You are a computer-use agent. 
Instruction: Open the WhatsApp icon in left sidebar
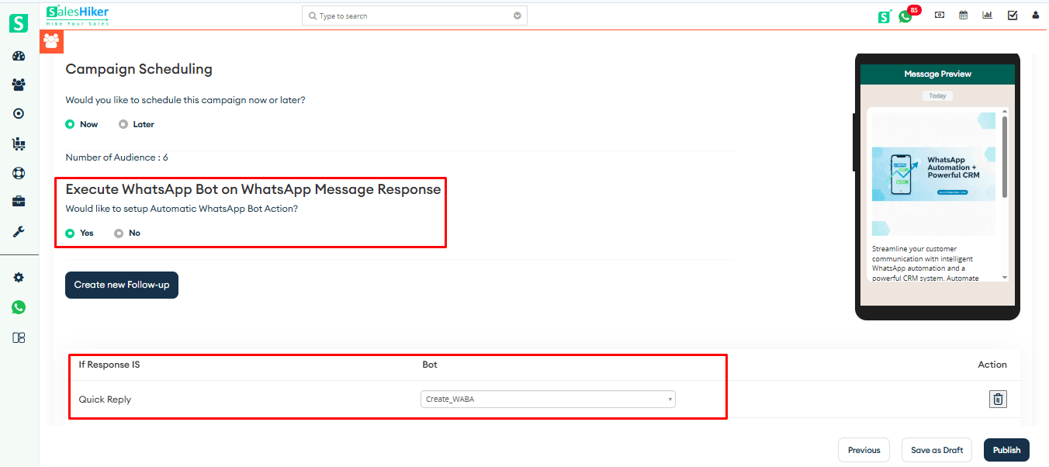tap(19, 307)
